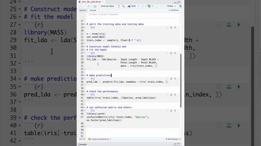Open the Console pane tab
Viewport: 261px width, 146px height.
[x=82, y=144]
